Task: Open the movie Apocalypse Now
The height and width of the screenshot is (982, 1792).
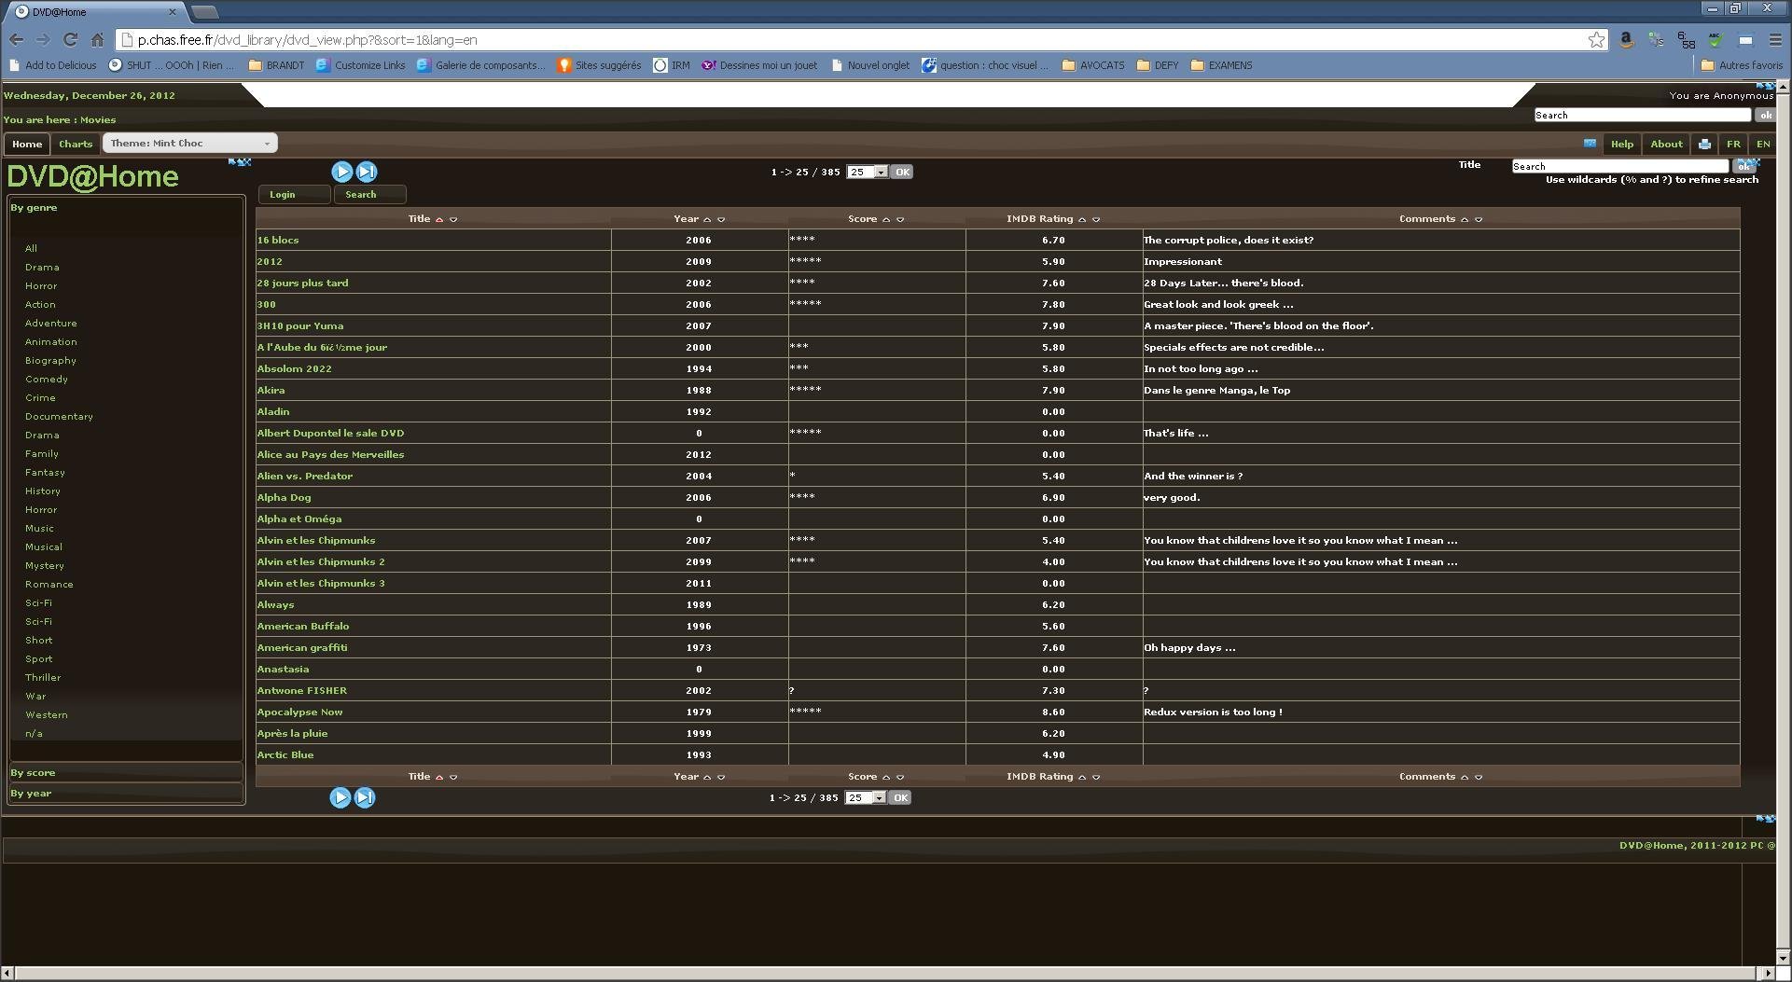Action: point(300,712)
